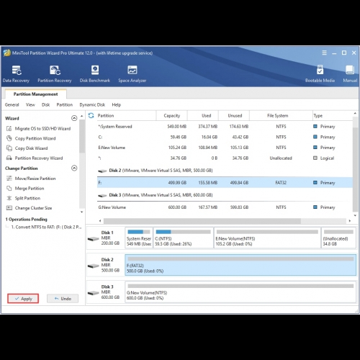Choose Merge Partition
Screen dimensions: 360x360
click(25, 189)
